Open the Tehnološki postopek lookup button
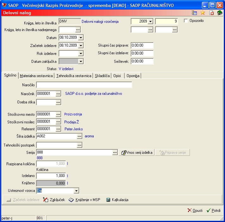The height and width of the screenshot is (222, 225). tap(79, 145)
